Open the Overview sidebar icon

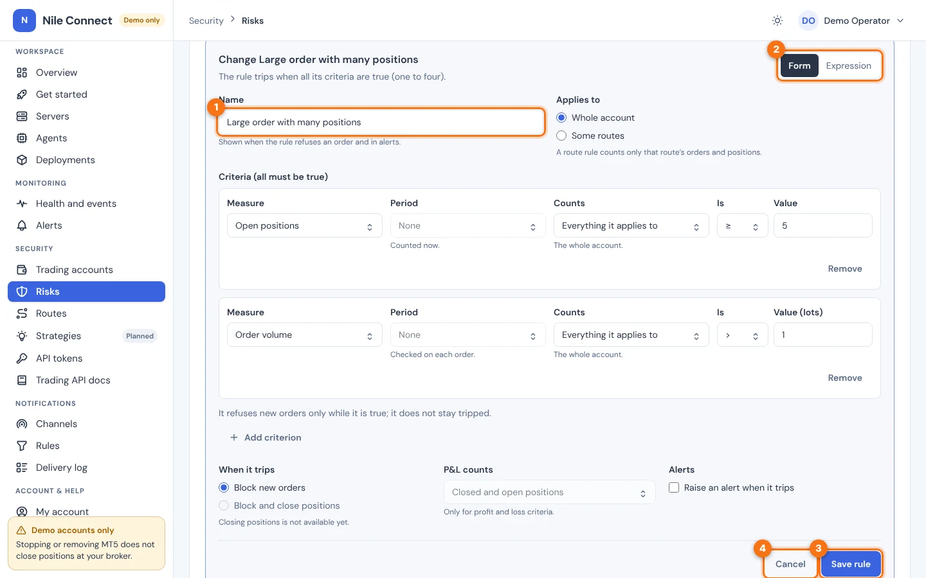click(22, 73)
